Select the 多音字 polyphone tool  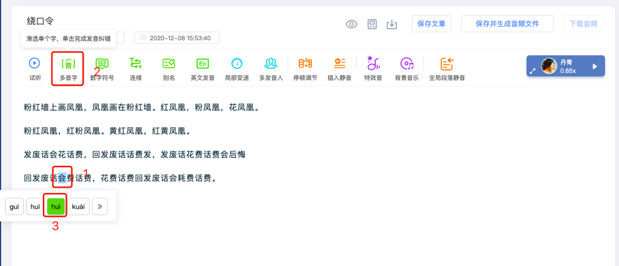(x=68, y=68)
